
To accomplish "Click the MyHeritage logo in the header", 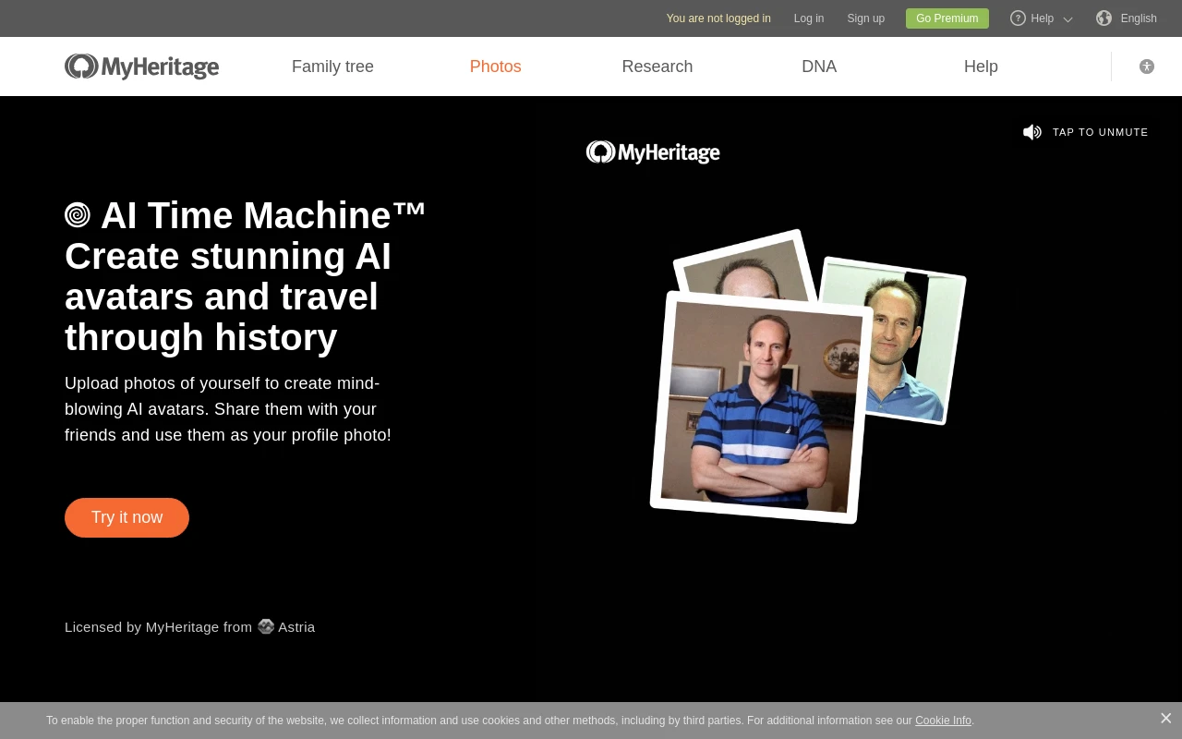I will [x=141, y=67].
